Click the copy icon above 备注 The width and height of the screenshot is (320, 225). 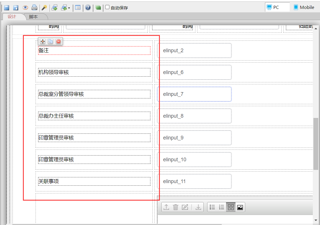pos(50,42)
